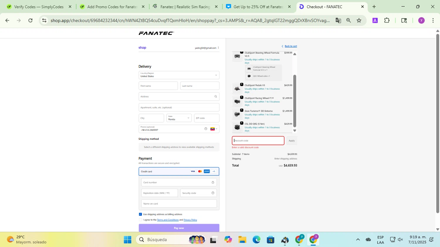This screenshot has width=440, height=247.
Task: Click the order summary scrollbar thumb
Action: [x=295, y=101]
